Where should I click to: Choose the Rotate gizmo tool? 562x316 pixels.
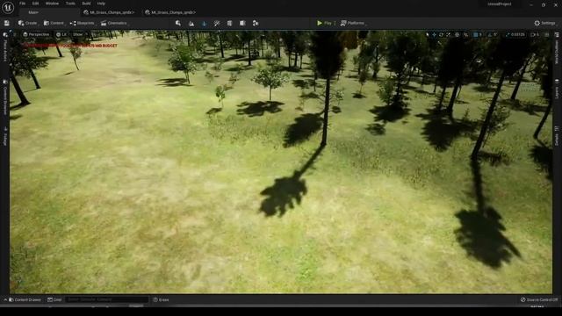click(441, 34)
